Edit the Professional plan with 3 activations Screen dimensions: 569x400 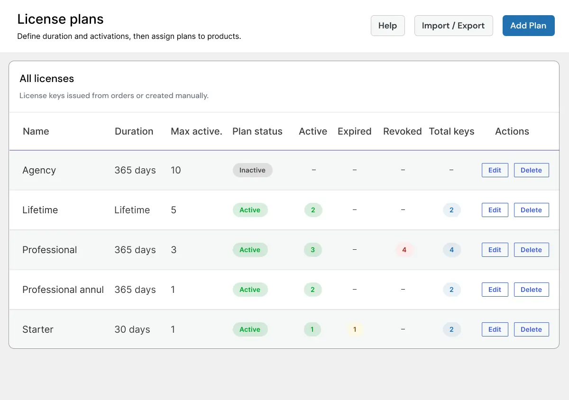pyautogui.click(x=495, y=250)
